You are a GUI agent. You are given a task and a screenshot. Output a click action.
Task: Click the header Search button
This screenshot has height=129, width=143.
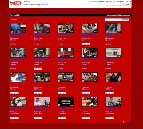[x=127, y=5]
